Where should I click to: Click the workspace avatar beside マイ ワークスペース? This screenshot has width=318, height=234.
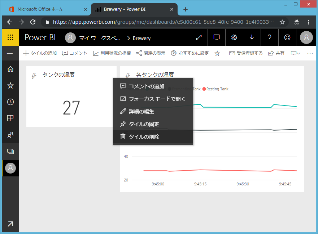(x=70, y=37)
